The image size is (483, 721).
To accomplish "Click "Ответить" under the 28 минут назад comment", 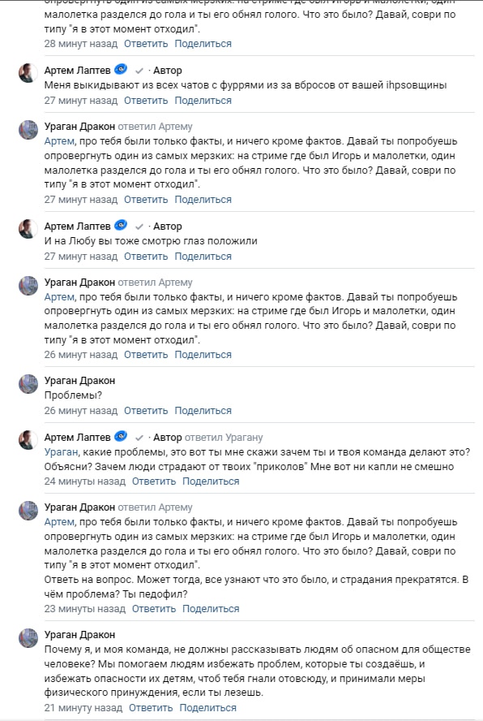I will (x=146, y=44).
